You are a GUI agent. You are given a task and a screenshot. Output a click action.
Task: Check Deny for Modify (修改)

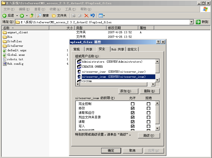pos(148,108)
